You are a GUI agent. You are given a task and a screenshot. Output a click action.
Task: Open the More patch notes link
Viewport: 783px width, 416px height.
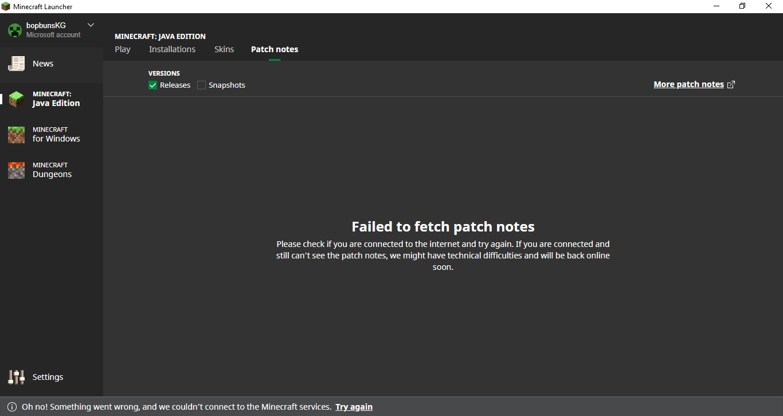point(688,84)
